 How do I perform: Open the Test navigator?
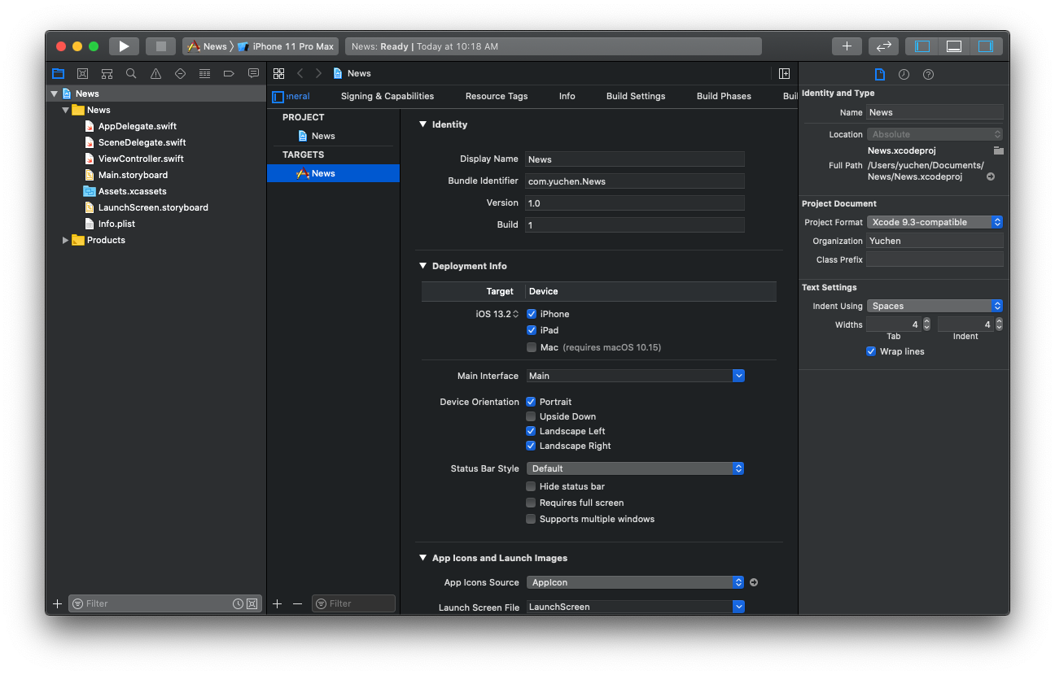(x=180, y=73)
